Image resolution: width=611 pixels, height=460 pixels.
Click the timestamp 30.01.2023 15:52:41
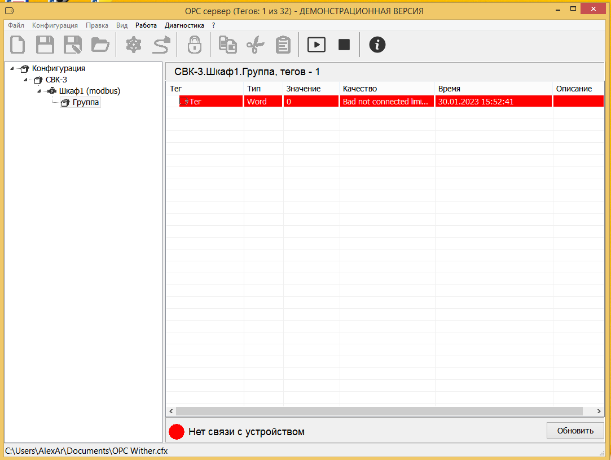click(x=494, y=102)
